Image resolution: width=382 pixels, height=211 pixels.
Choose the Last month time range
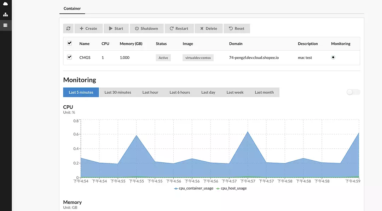click(264, 92)
